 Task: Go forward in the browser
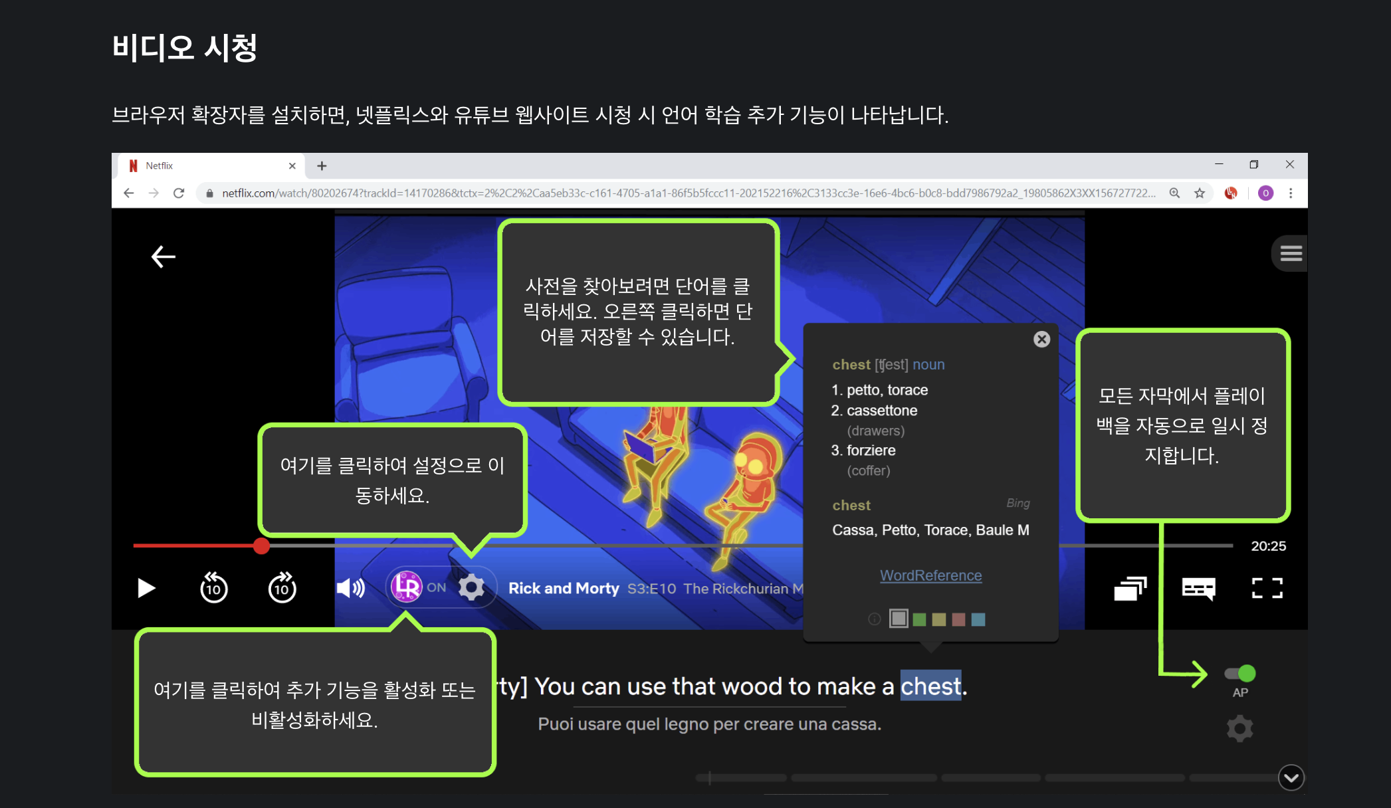(154, 193)
